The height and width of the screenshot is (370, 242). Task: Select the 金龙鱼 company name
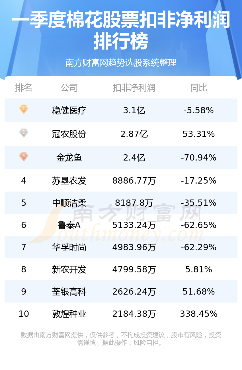tap(69, 158)
